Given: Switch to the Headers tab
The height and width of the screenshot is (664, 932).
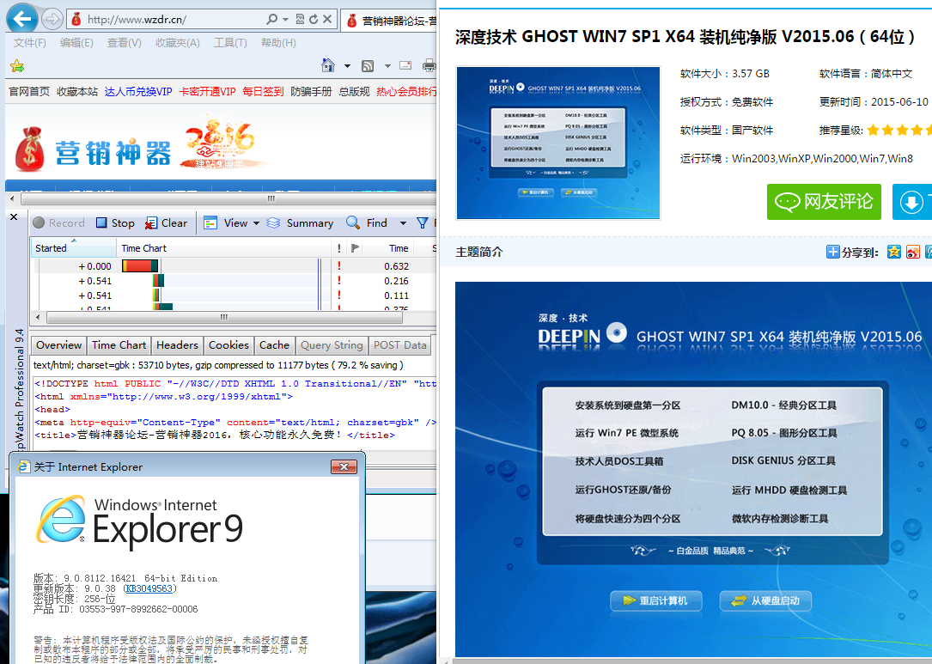Looking at the screenshot, I should 177,345.
